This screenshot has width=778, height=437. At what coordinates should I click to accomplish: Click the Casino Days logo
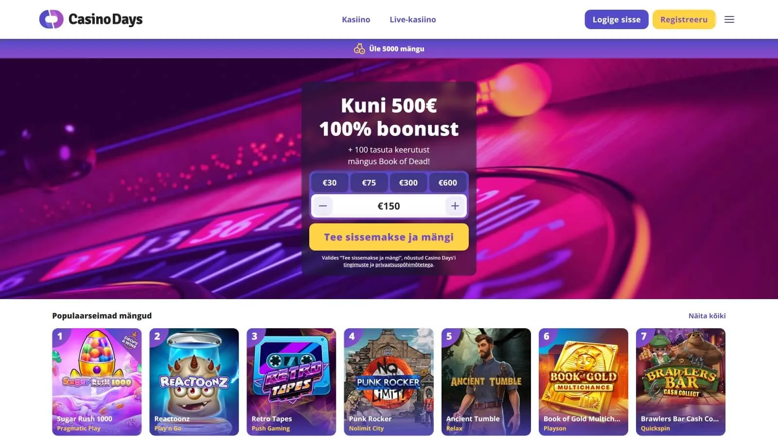91,19
